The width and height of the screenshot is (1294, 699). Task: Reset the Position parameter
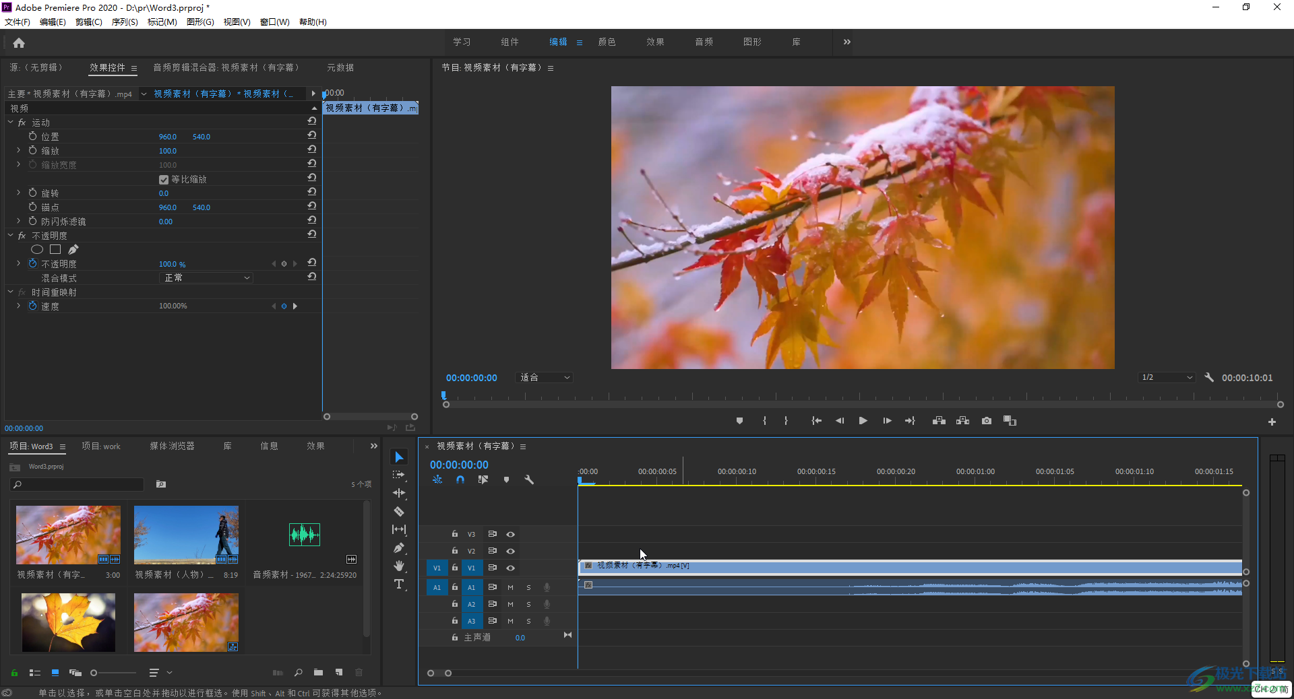tap(311, 135)
